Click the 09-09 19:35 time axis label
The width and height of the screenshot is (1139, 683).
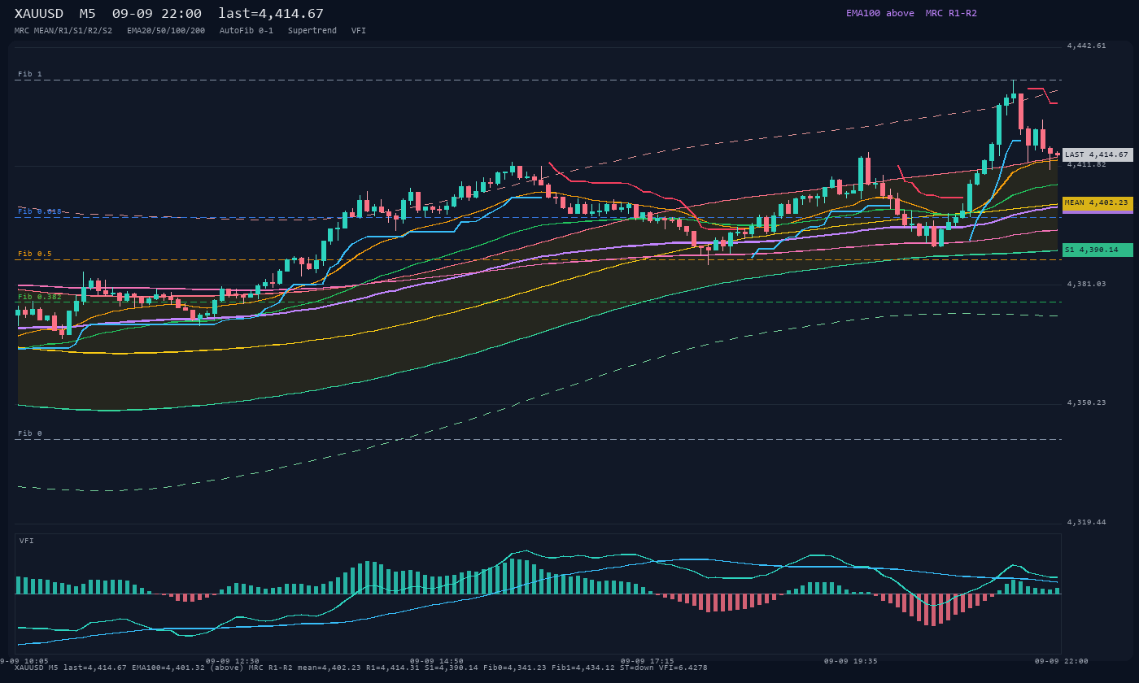click(x=851, y=661)
